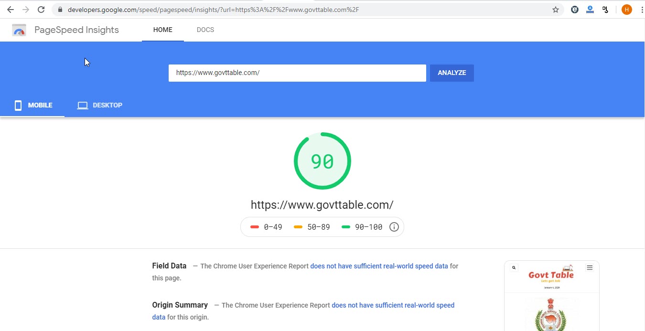This screenshot has width=645, height=331.
Task: Click the orange H profile avatar
Action: (x=626, y=9)
